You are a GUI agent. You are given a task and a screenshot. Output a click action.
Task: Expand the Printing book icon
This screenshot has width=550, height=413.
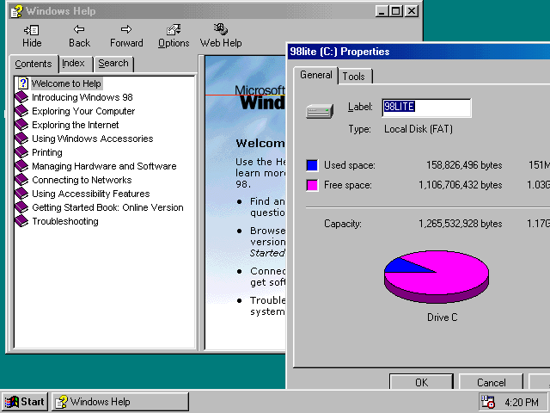click(x=21, y=152)
